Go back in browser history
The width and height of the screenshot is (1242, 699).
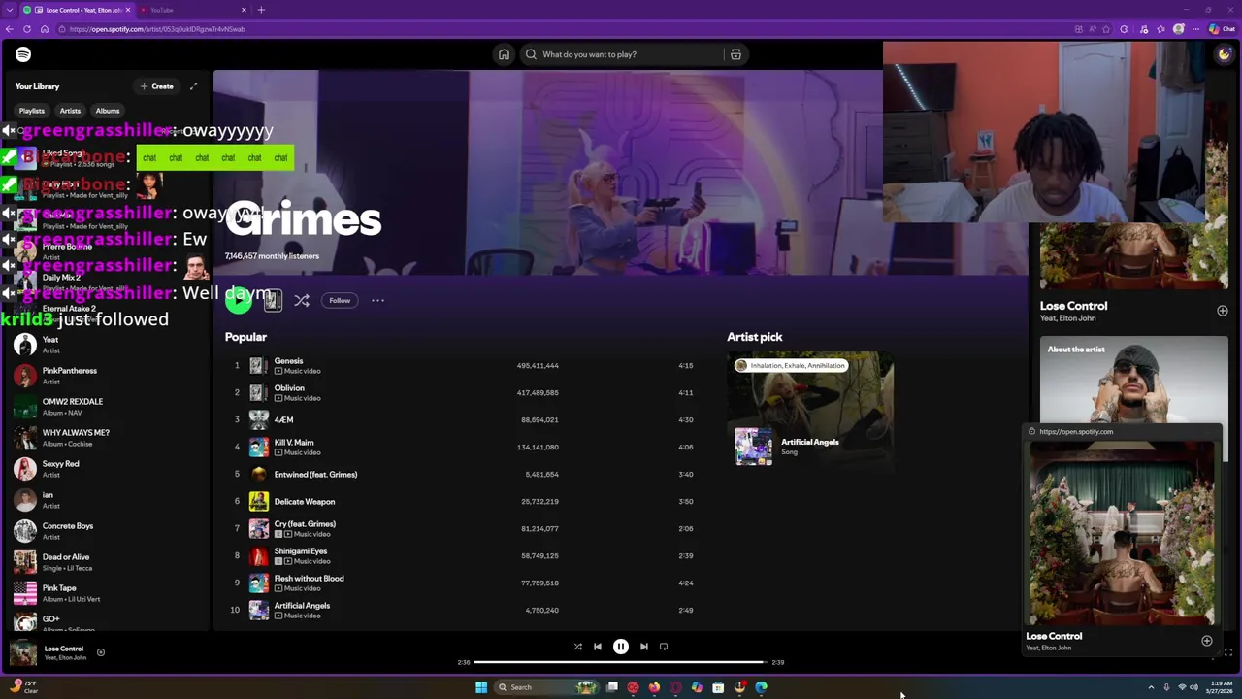point(10,29)
